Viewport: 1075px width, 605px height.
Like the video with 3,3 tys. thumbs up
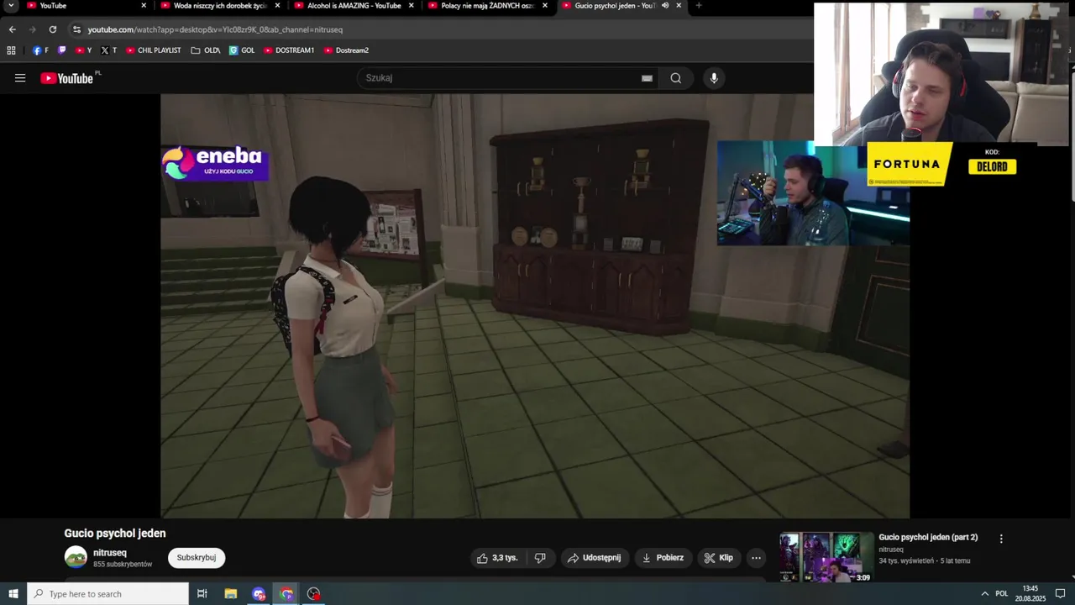click(x=499, y=558)
